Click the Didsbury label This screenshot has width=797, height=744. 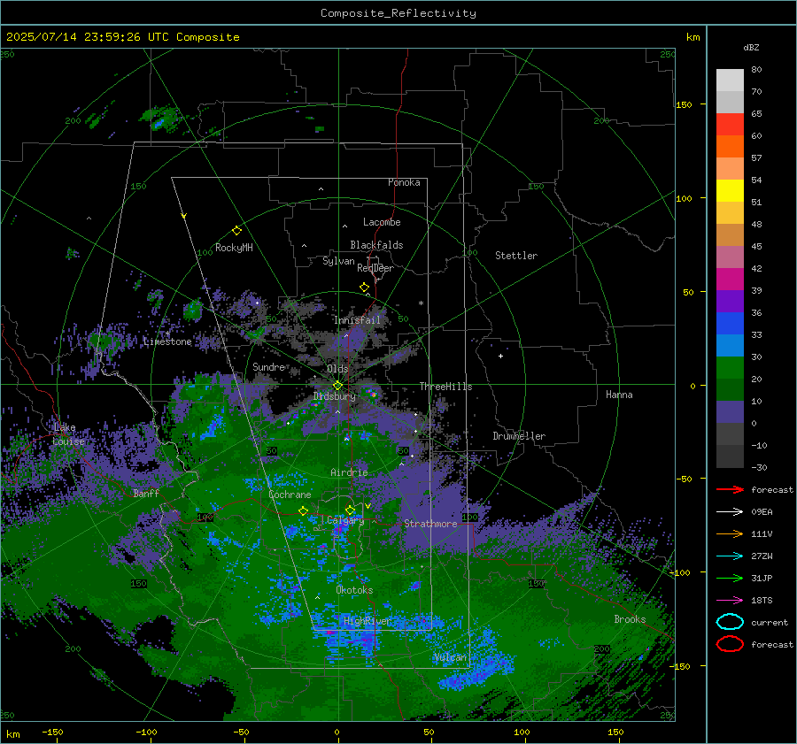point(335,396)
